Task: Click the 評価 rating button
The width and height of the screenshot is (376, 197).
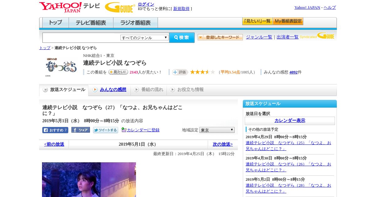Action: [x=180, y=72]
